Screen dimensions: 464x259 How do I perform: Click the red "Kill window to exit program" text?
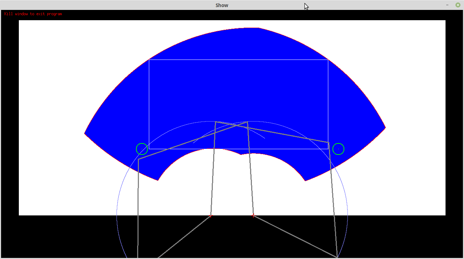[33, 14]
